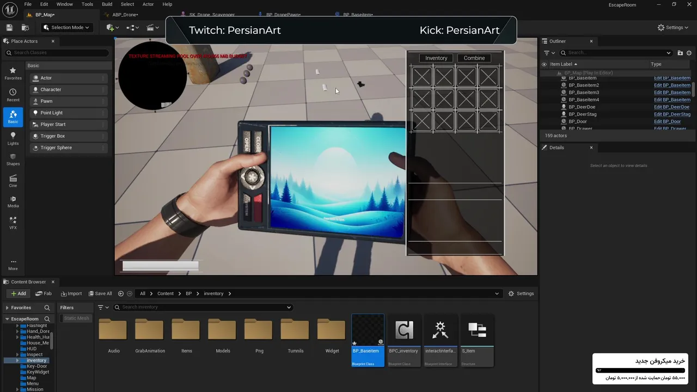Open the Selection Mode dropdown
The image size is (697, 392).
(66, 27)
